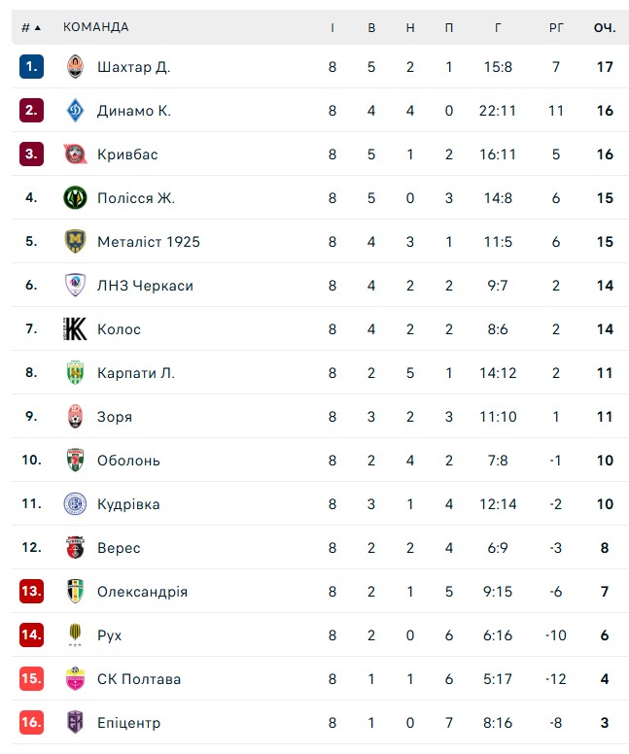Image resolution: width=629 pixels, height=754 pixels.
Task: Click the Kolos club logo
Action: tap(75, 329)
